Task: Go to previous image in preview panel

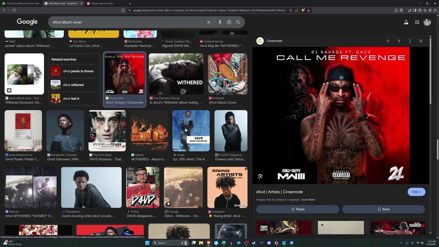Action: coord(388,41)
